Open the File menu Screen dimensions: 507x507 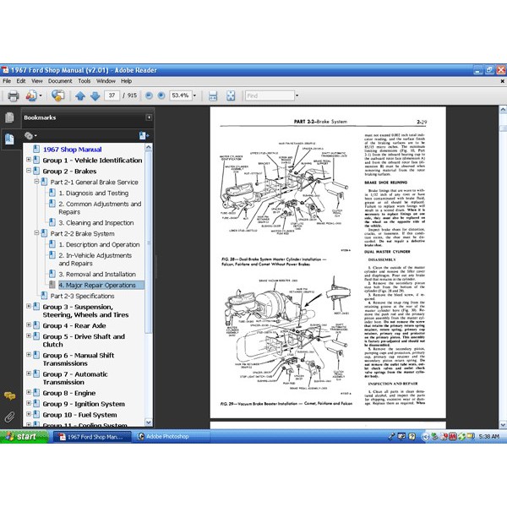pyautogui.click(x=7, y=81)
